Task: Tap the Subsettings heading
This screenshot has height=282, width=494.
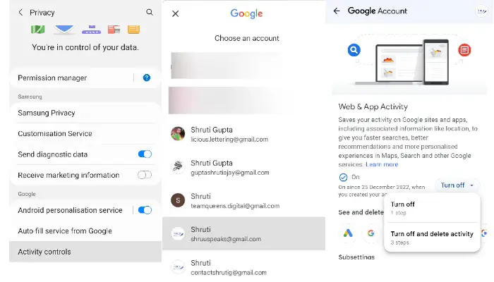Action: 356,257
